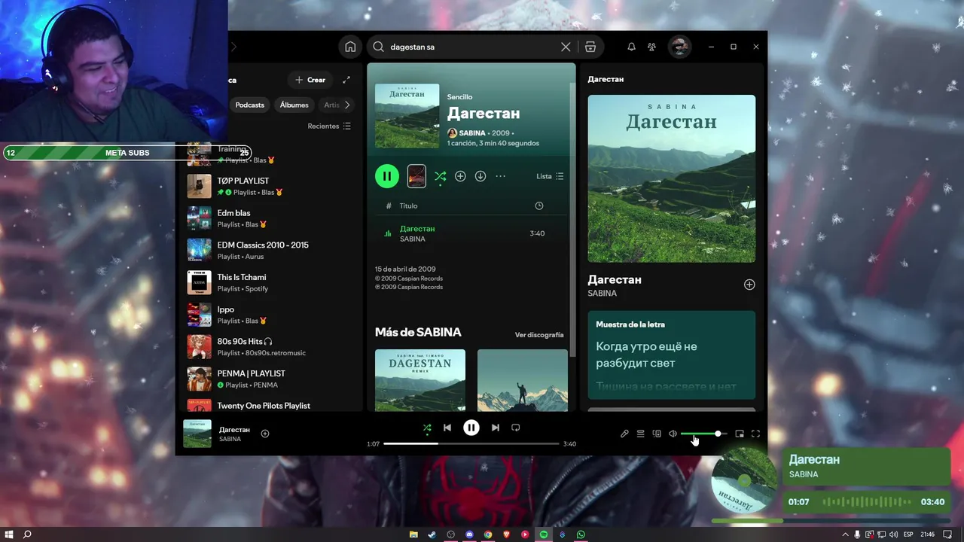The height and width of the screenshot is (542, 964).
Task: Open the Lista view options dropdown
Action: click(x=550, y=176)
